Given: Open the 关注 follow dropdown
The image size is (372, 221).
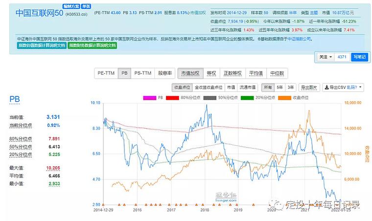Looking at the screenshot, I should point(325,57).
